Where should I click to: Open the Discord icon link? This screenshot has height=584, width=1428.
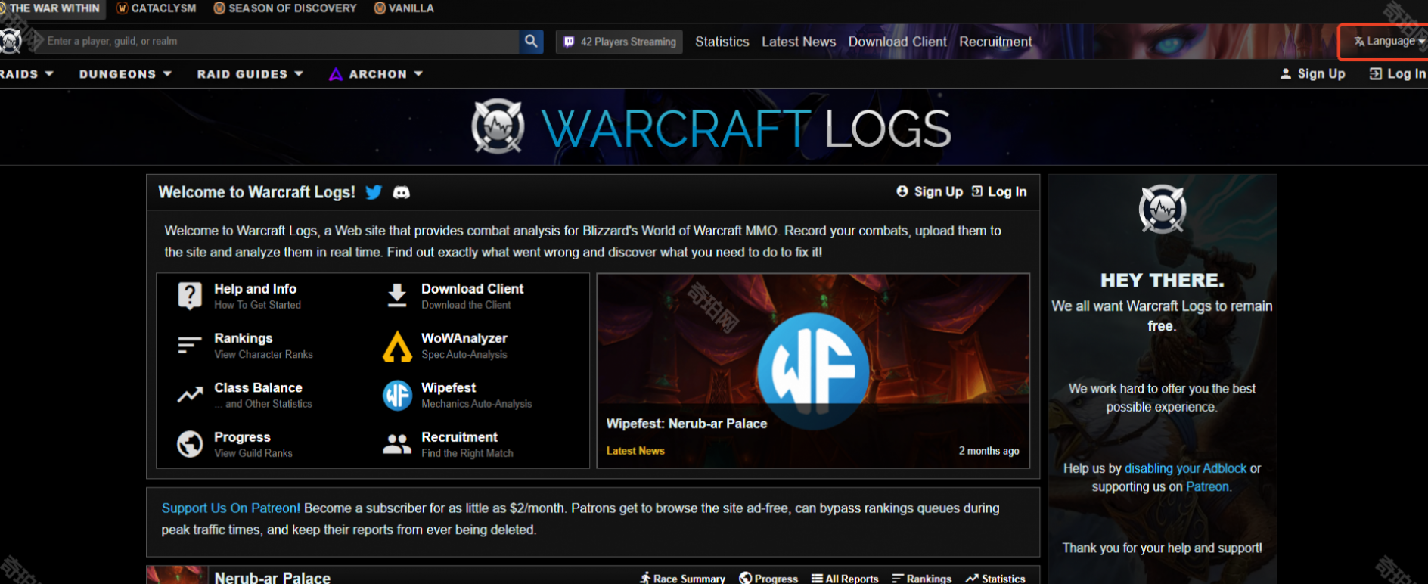tap(402, 192)
